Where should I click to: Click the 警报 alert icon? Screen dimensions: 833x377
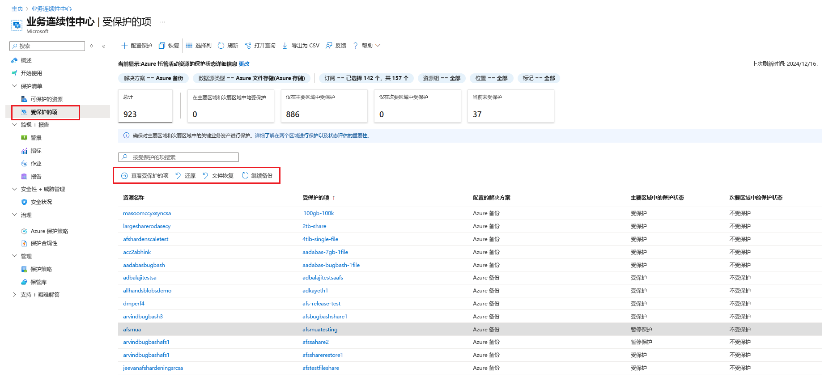coord(24,138)
